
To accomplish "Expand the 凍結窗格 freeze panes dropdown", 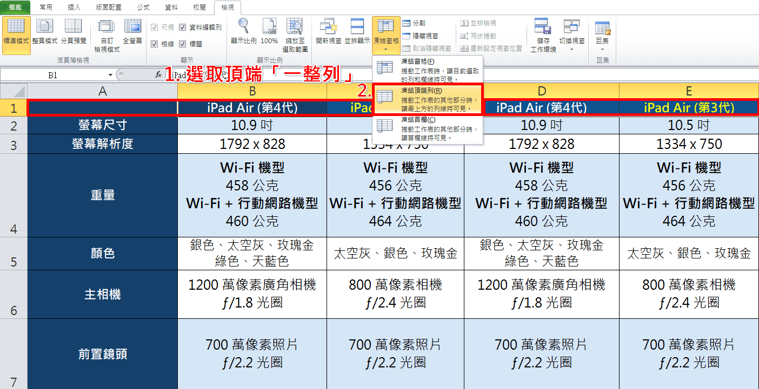I will 386,35.
